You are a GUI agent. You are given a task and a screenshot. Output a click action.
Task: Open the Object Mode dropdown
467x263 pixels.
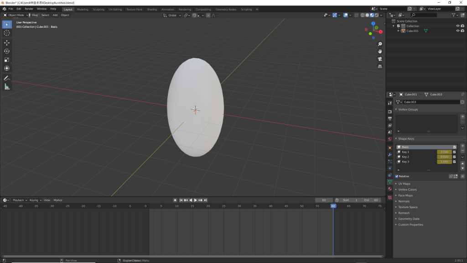pyautogui.click(x=16, y=15)
